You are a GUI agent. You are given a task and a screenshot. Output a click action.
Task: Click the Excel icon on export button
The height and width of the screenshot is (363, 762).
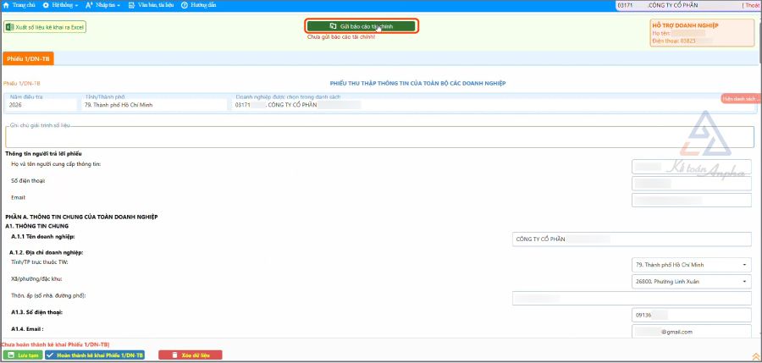coord(9,27)
